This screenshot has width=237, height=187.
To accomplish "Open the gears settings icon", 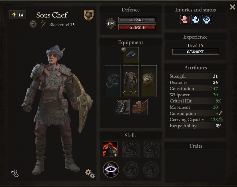I will pyautogui.click(x=90, y=173).
